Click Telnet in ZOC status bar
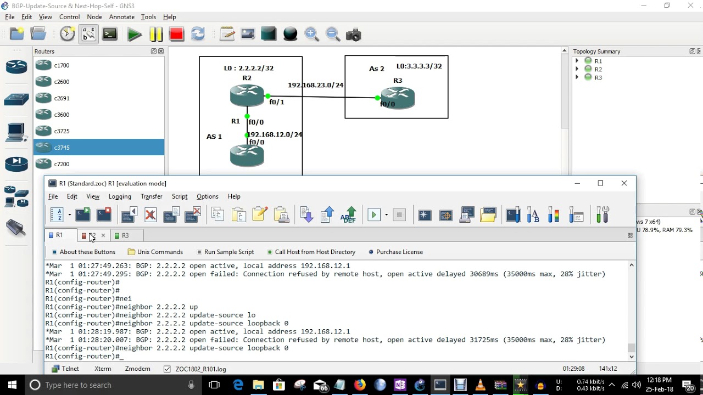The image size is (703, 395). (65, 369)
